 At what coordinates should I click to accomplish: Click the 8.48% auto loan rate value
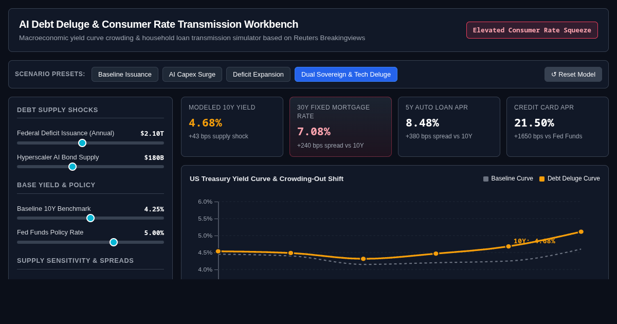point(422,123)
